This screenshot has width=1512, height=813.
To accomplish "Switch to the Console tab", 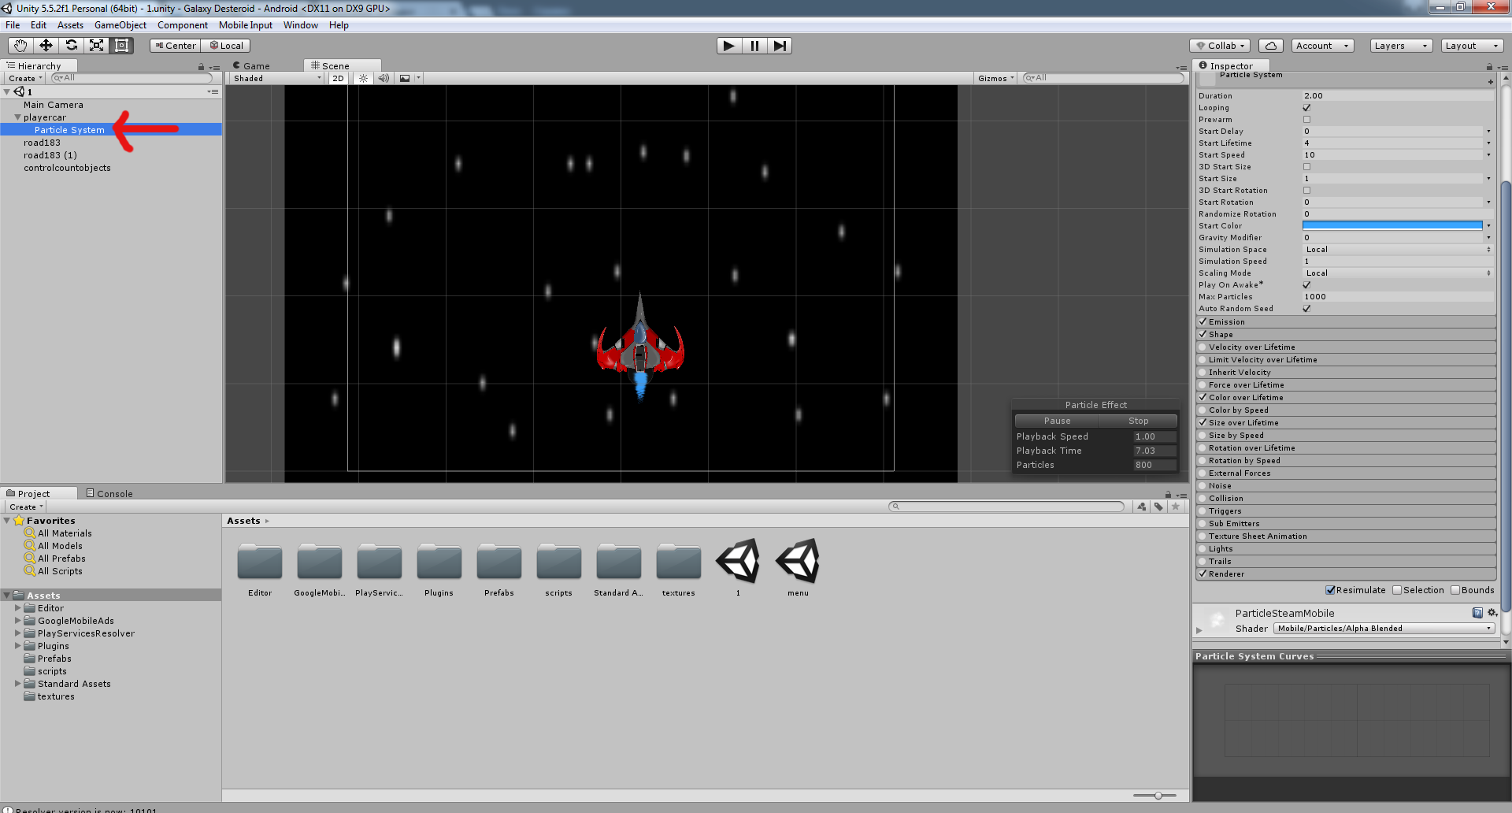I will click(x=109, y=493).
